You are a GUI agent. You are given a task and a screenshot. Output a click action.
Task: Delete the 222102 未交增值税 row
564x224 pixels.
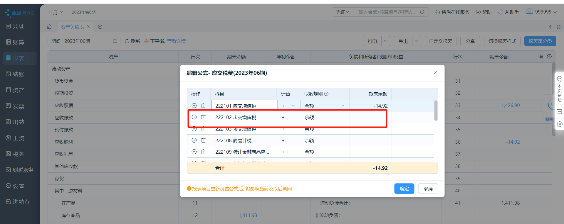(203, 117)
